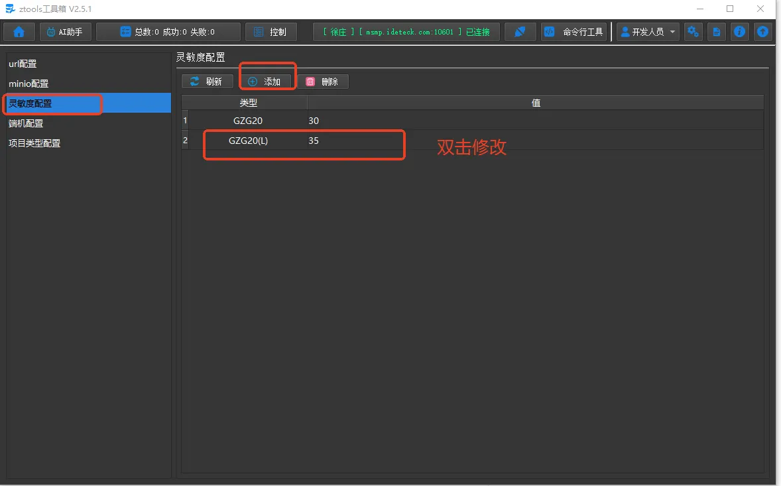Click the 删除 delete button
The height and width of the screenshot is (486, 781).
(x=323, y=82)
